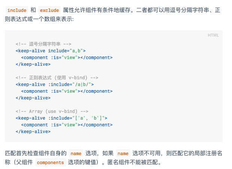Click the component line under include="a,b"
232x169 pixels.
(x=67, y=58)
